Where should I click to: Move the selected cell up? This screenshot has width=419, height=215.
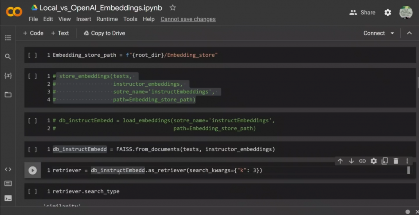tap(340, 161)
